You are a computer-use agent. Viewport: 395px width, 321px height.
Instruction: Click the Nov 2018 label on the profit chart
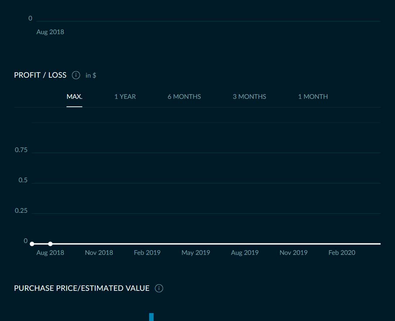pos(99,253)
